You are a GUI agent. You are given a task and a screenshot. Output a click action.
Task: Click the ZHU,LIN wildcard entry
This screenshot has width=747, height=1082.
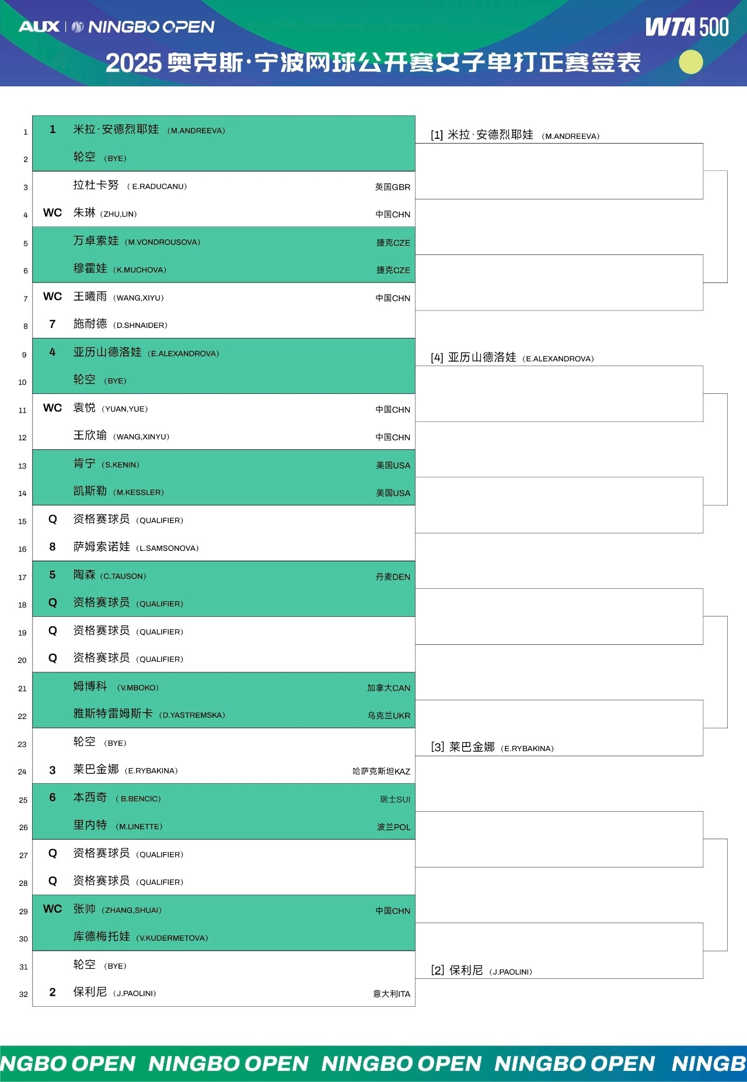pyautogui.click(x=224, y=213)
